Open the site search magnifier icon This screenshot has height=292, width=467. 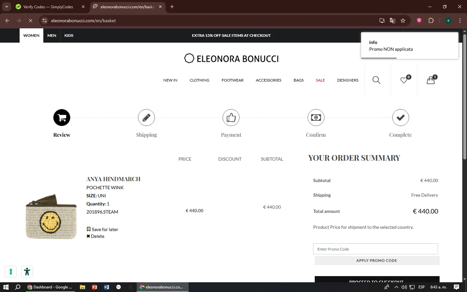click(376, 80)
